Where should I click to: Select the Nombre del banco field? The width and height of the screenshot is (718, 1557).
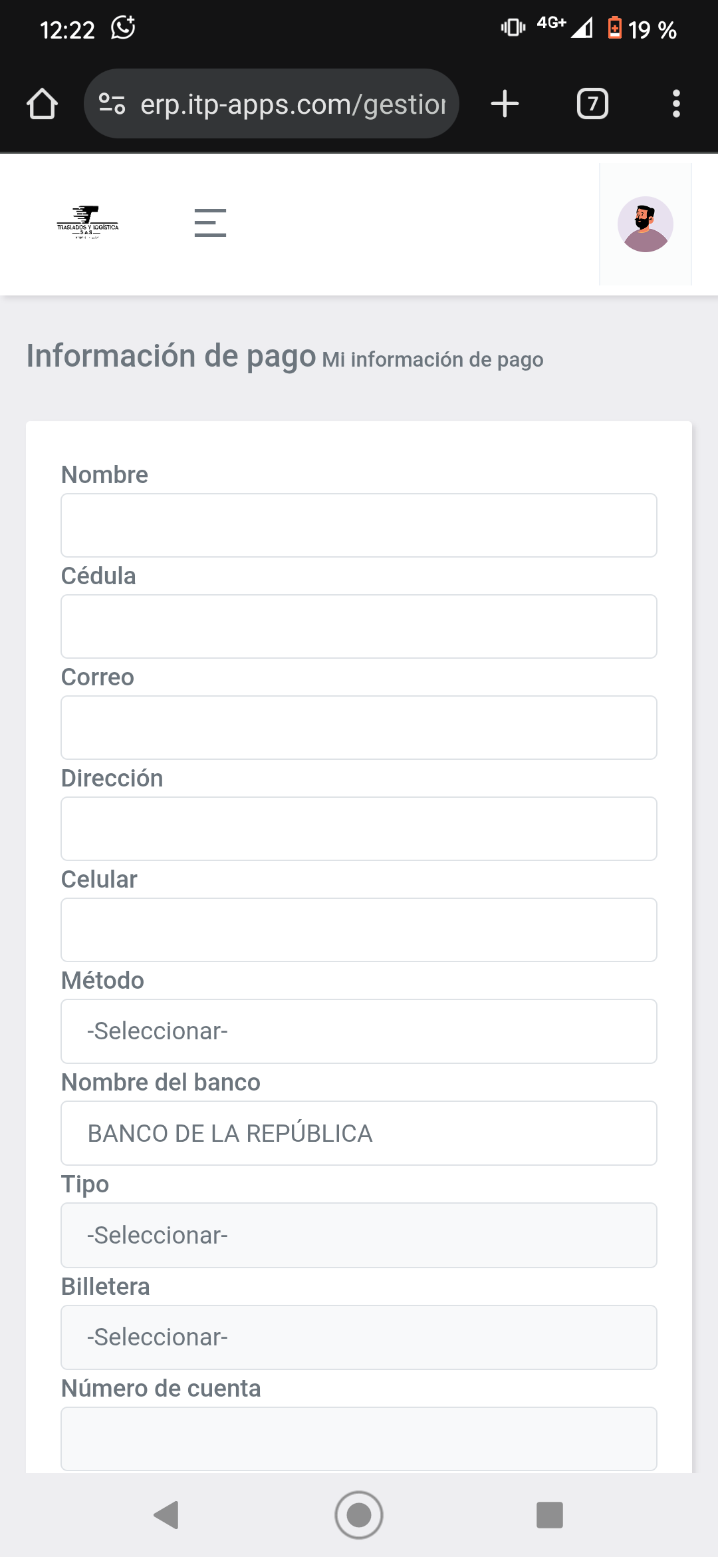click(x=359, y=1133)
